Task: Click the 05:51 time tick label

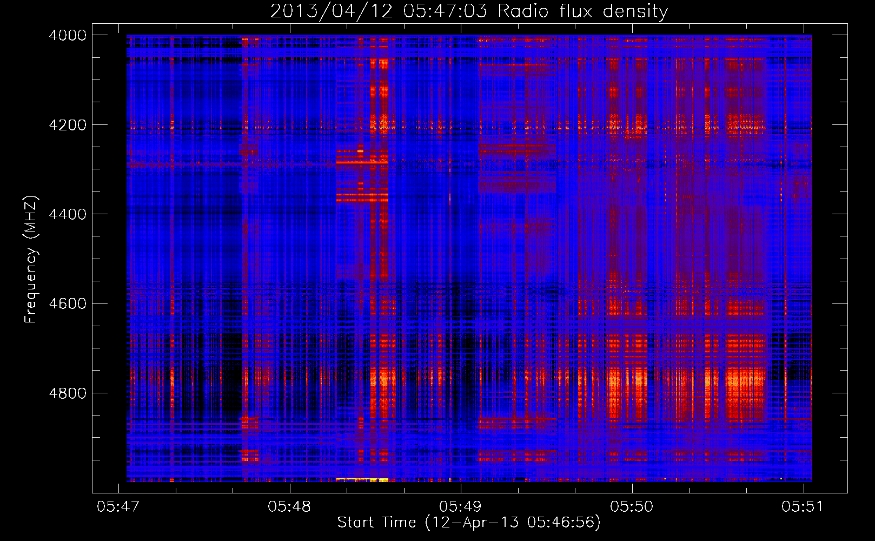Action: click(x=803, y=507)
